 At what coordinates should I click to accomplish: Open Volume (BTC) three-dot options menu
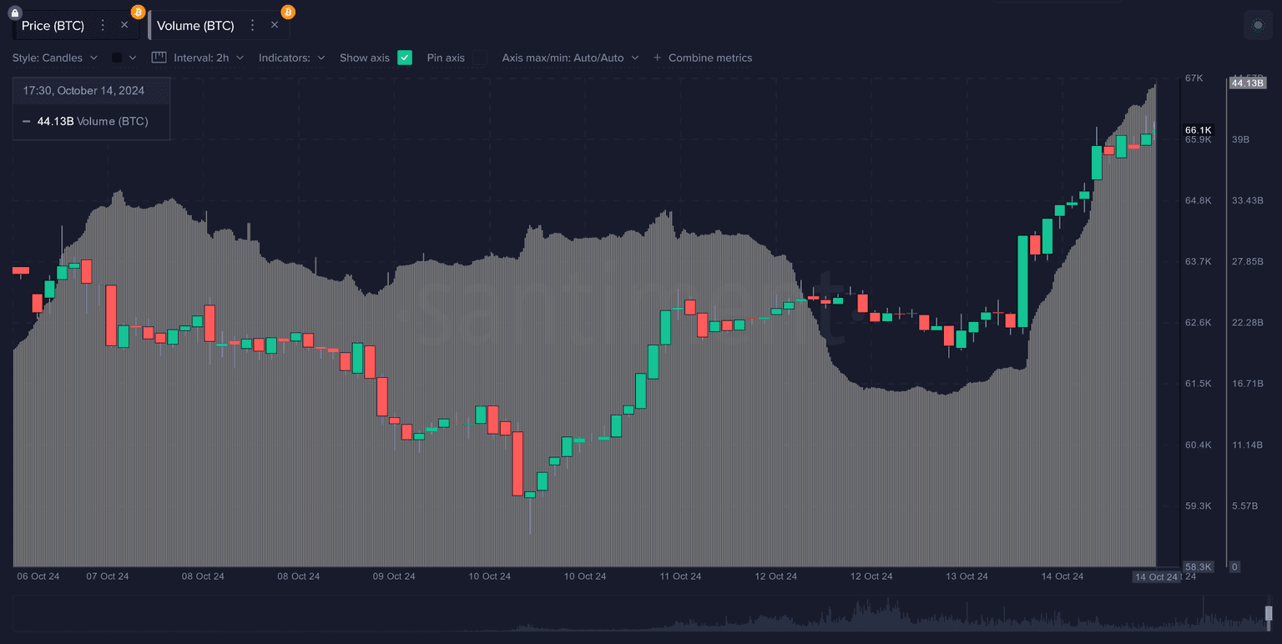(x=252, y=25)
